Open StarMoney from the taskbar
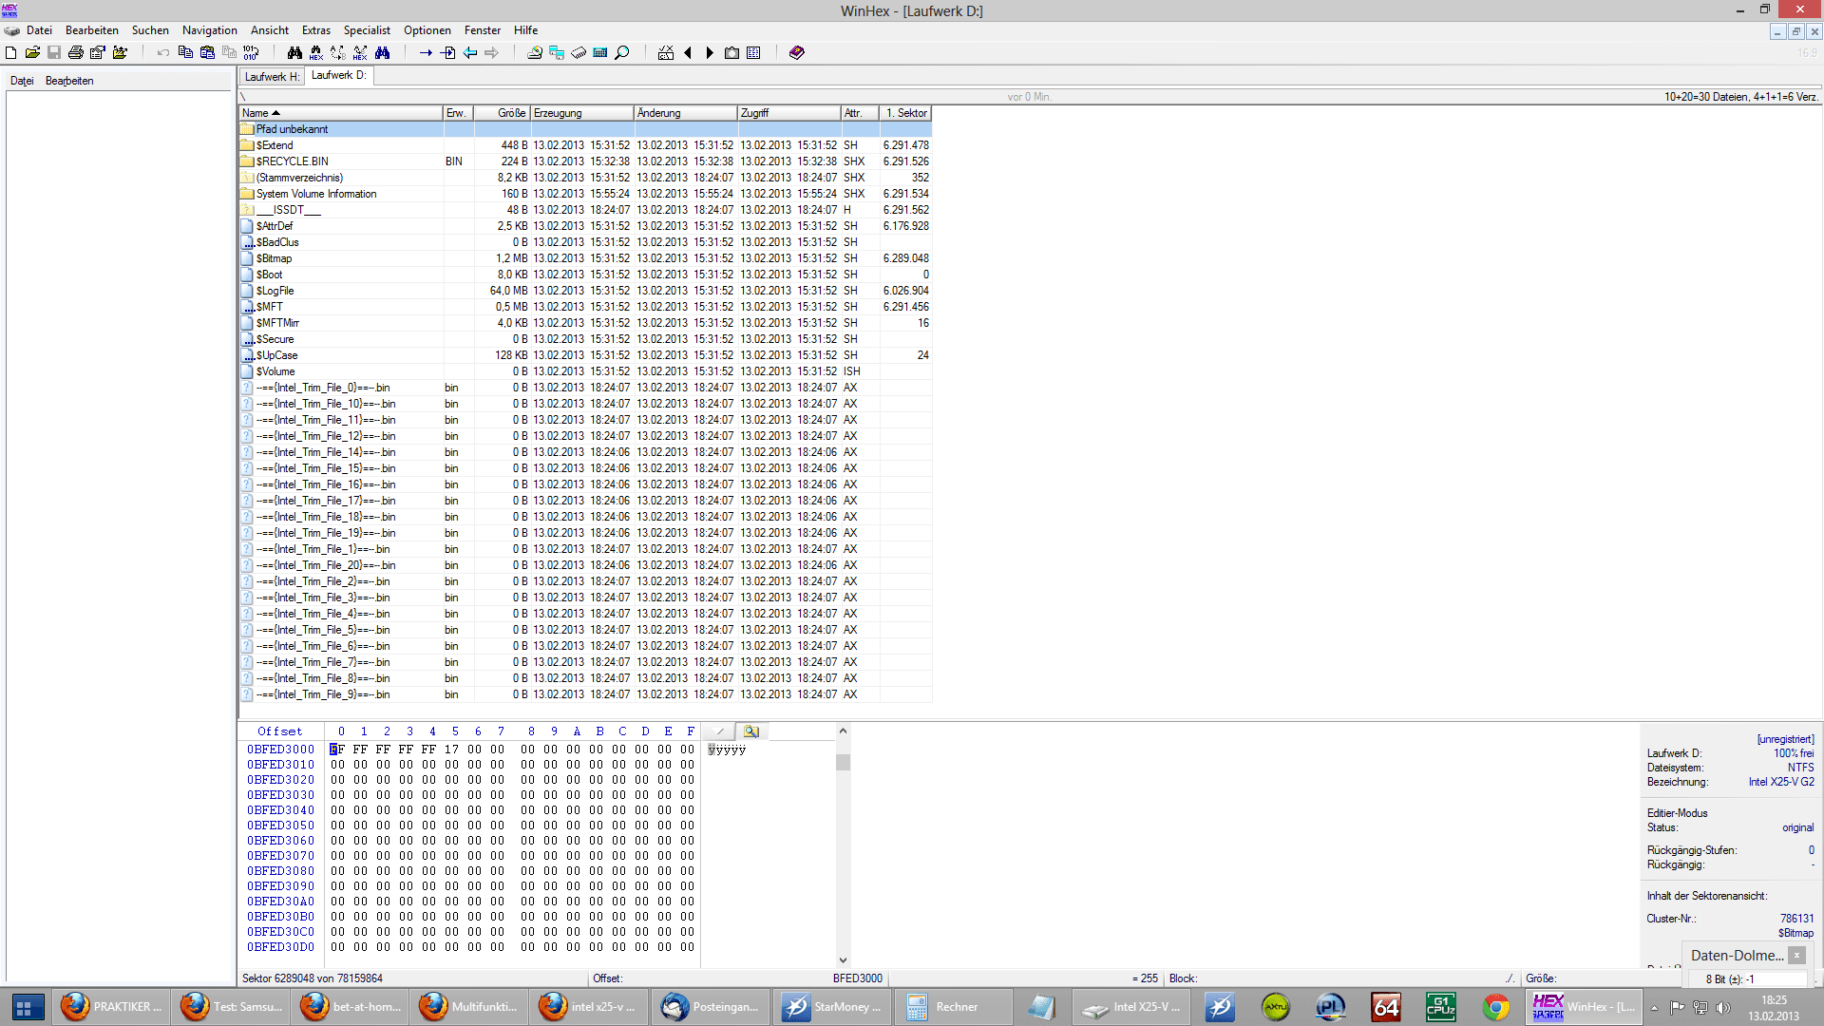Viewport: 1824px width, 1026px height. 832,1007
